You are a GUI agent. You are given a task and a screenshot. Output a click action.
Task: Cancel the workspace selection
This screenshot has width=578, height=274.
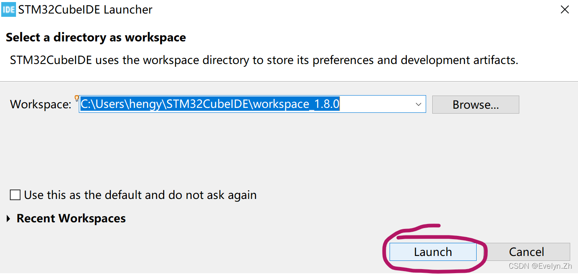tap(527, 251)
